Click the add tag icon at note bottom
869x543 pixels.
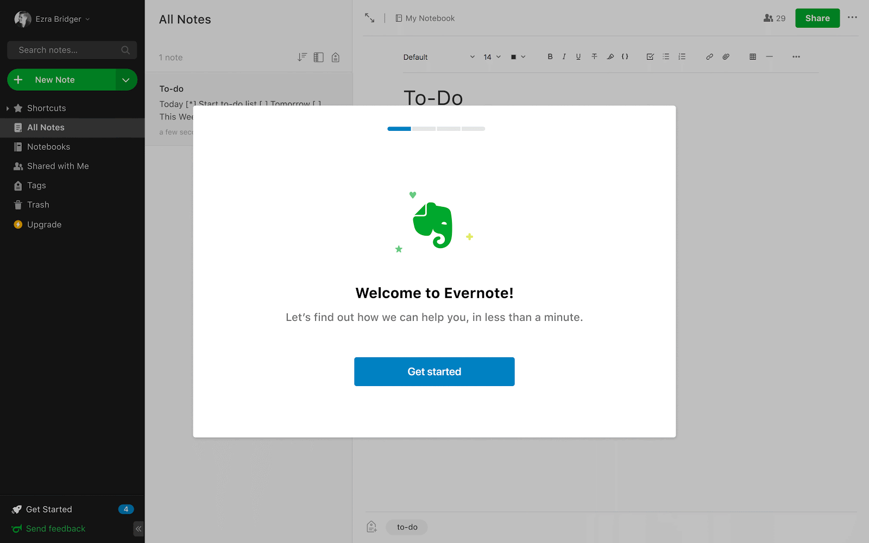[371, 527]
